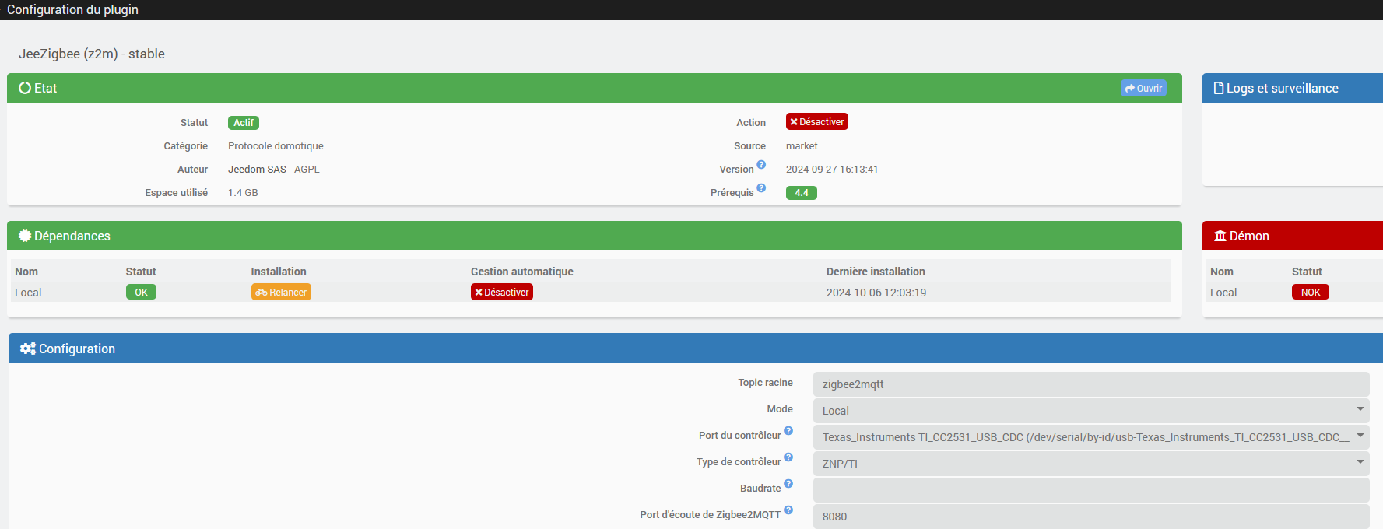The image size is (1383, 529).
Task: Click the Actif status badge
Action: click(x=244, y=123)
